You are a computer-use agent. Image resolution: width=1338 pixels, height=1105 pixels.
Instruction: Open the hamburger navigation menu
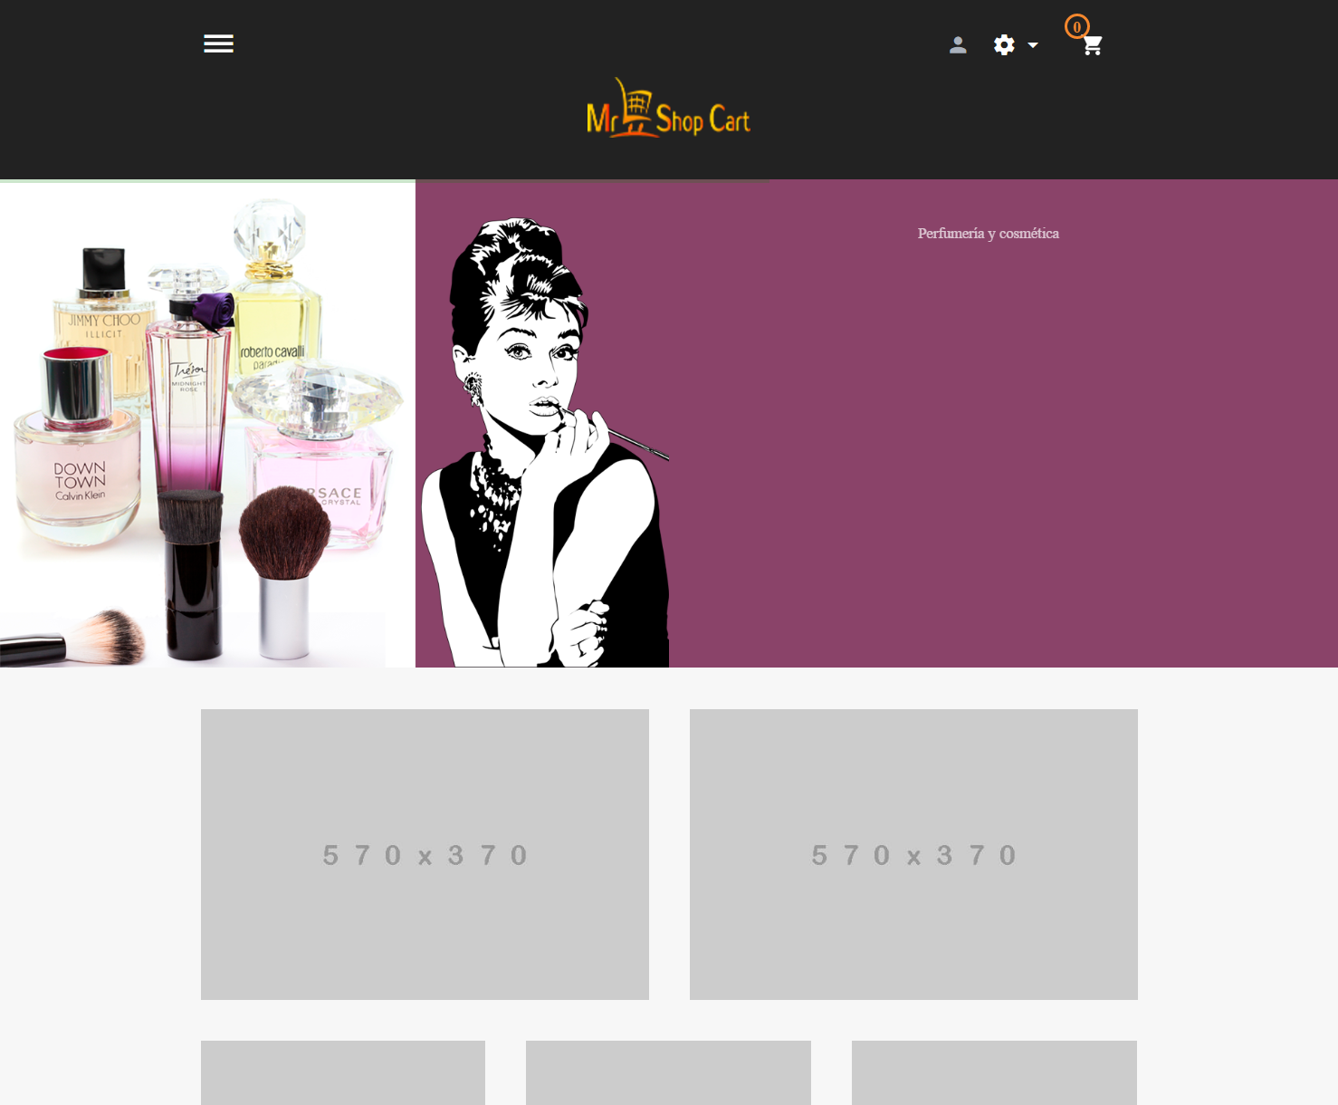[218, 43]
